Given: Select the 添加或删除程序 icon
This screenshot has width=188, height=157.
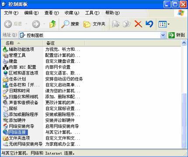Looking at the screenshot, I should click(x=6, y=114).
